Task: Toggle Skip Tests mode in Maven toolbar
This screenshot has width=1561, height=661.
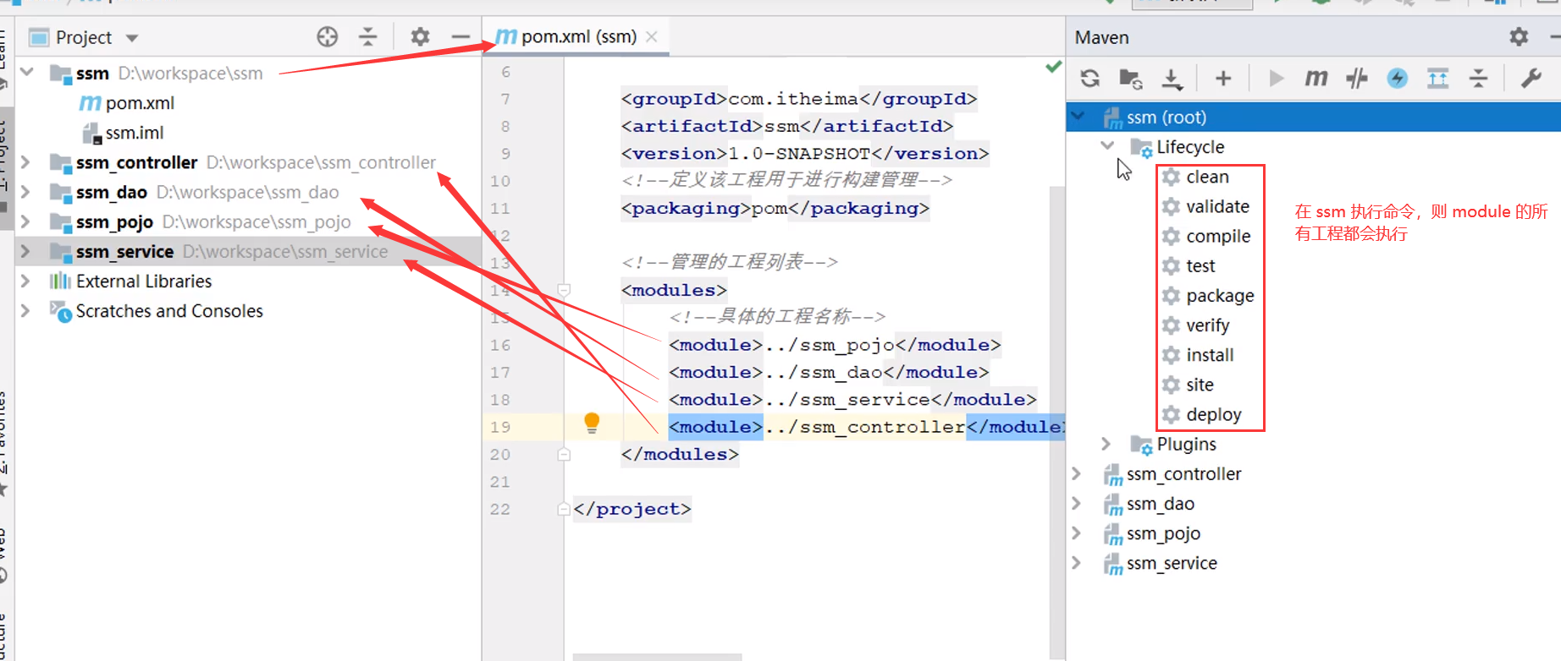Action: tap(1397, 79)
